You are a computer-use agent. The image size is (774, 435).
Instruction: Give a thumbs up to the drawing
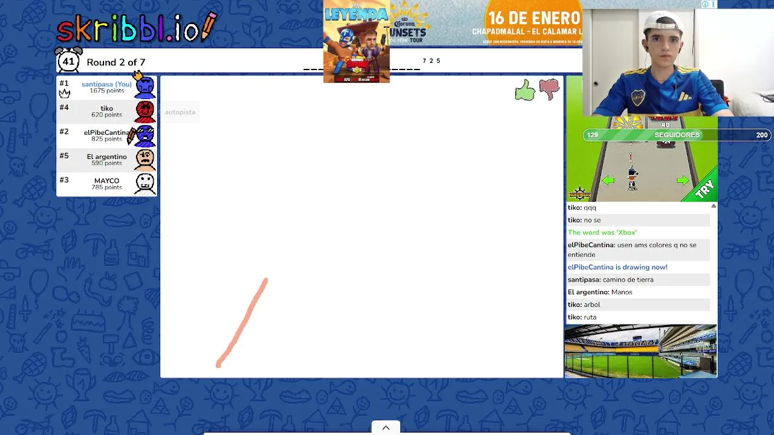tap(525, 90)
